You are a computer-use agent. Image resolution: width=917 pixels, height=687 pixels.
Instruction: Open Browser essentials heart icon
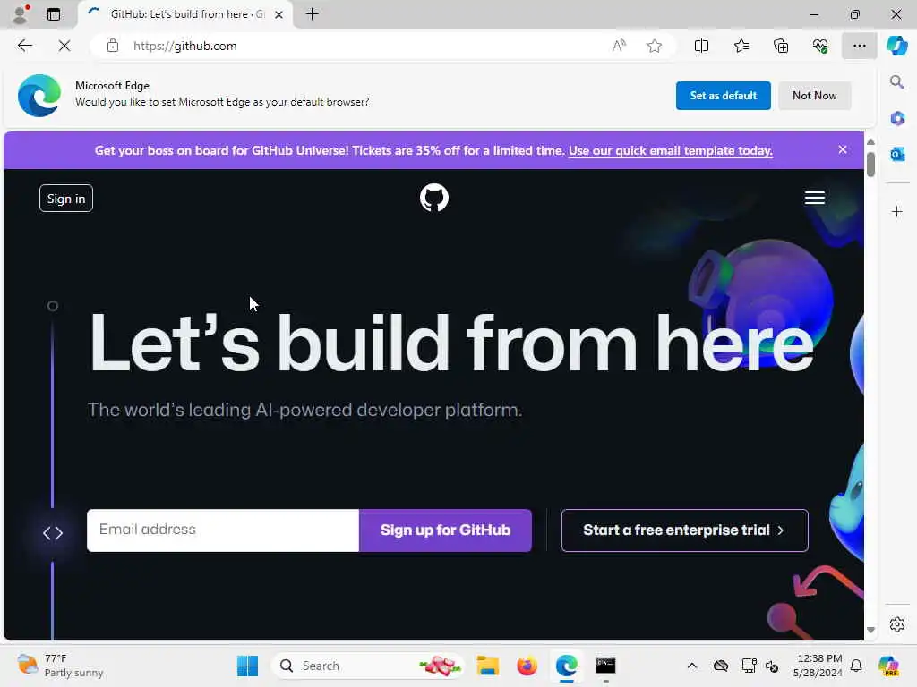[x=820, y=46]
